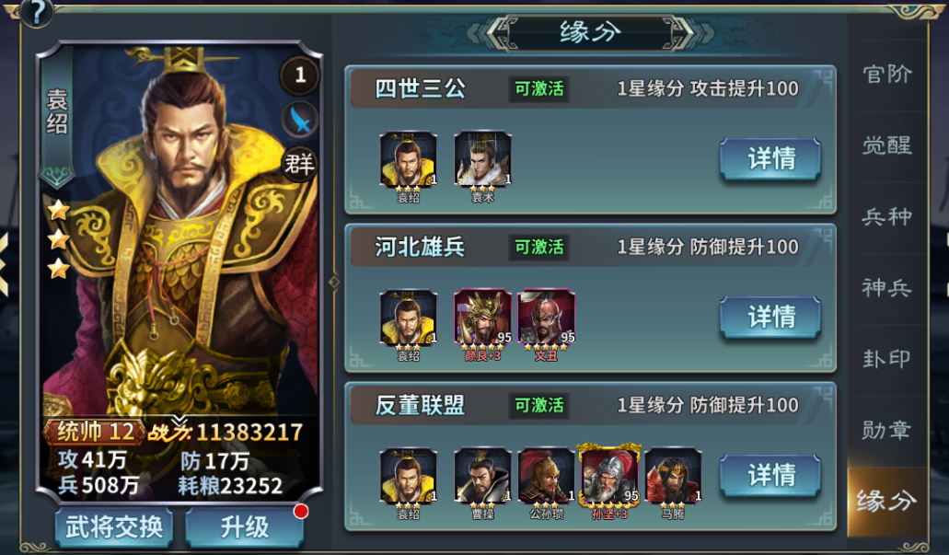The height and width of the screenshot is (555, 949).
Task: Expand the 战力 stats chevron
Action: click(179, 421)
